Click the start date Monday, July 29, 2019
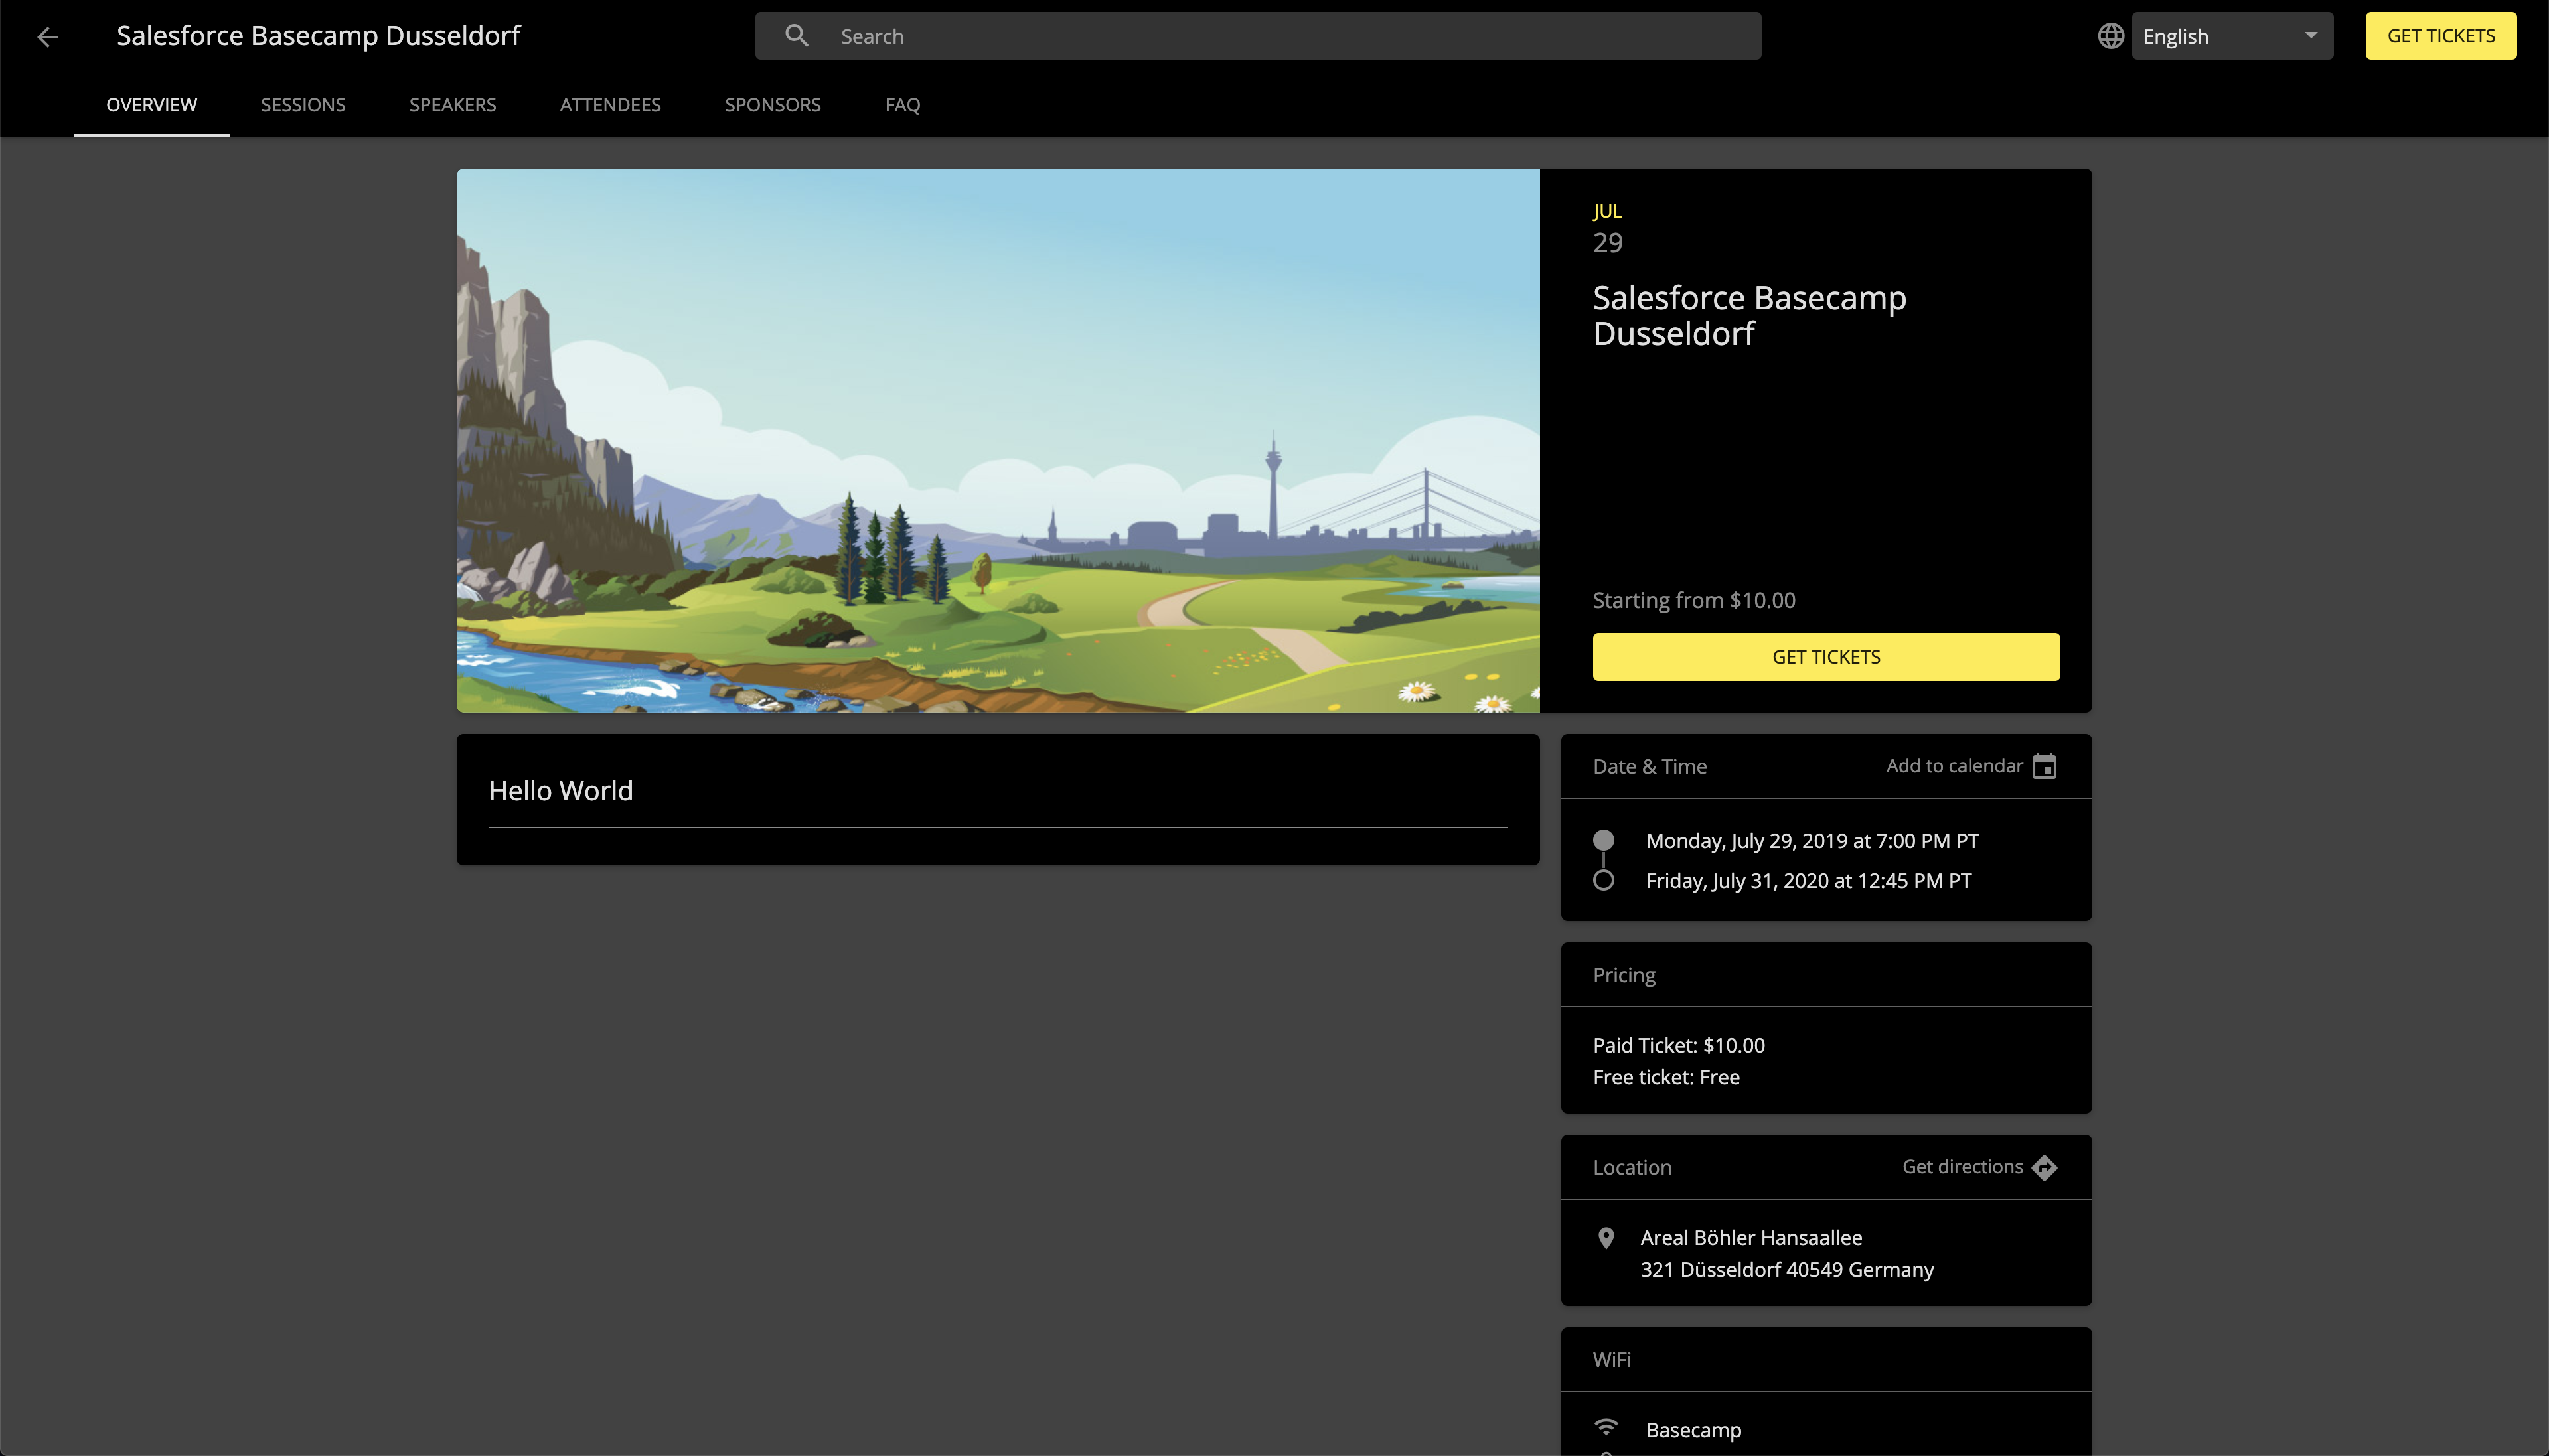Viewport: 2549px width, 1456px height. pyautogui.click(x=1811, y=841)
